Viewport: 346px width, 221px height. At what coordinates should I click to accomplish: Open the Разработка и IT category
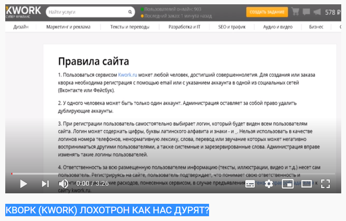(x=185, y=27)
